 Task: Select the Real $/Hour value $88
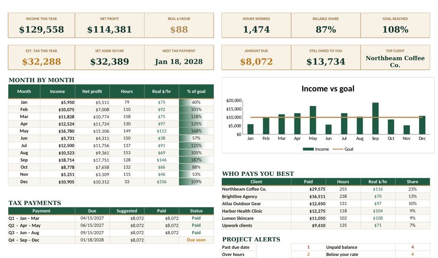(179, 30)
